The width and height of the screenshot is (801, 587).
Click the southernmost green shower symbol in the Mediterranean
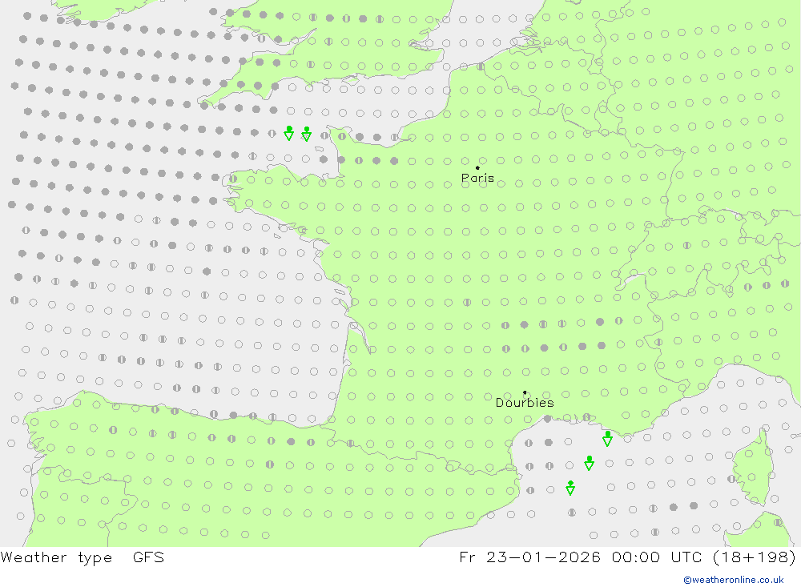pyautogui.click(x=570, y=488)
